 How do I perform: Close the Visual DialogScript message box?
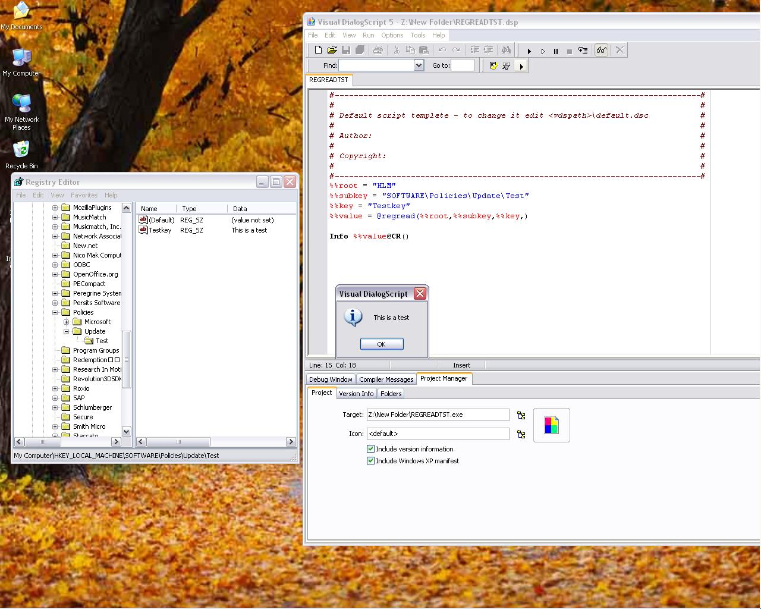coord(420,293)
